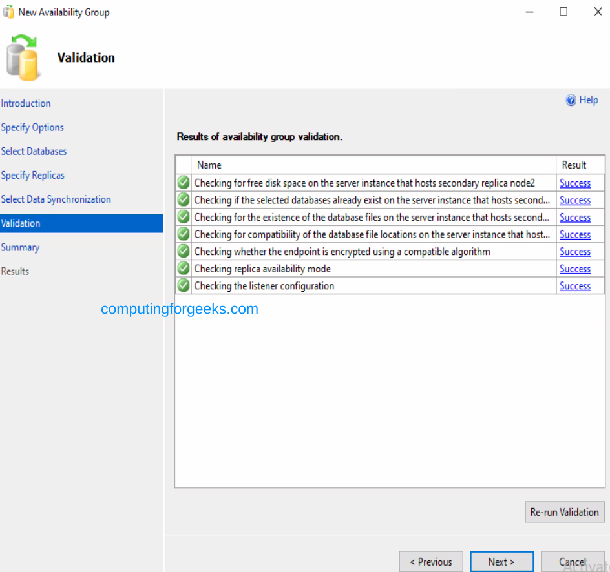Open Success link for listener configuration row
Screen dimensions: 610x572
pyautogui.click(x=575, y=285)
